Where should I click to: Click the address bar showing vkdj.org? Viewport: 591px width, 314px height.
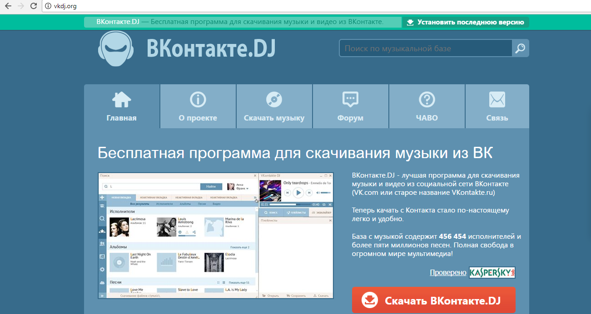tap(273, 6)
